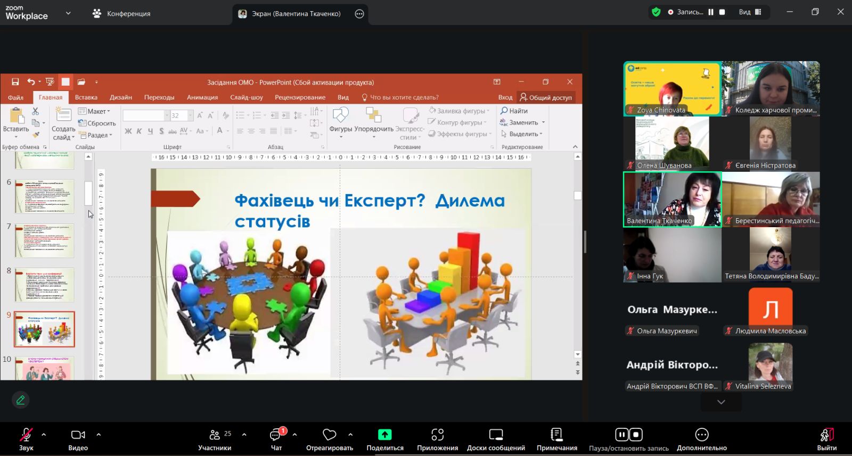Open the Вид layout menu
Screen dimensions: 852x456
(750, 12)
